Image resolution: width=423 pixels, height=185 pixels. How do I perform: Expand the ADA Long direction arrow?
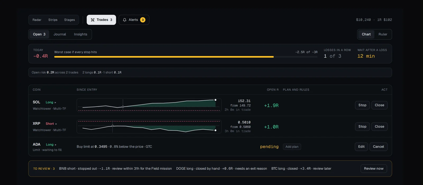pos(56,145)
